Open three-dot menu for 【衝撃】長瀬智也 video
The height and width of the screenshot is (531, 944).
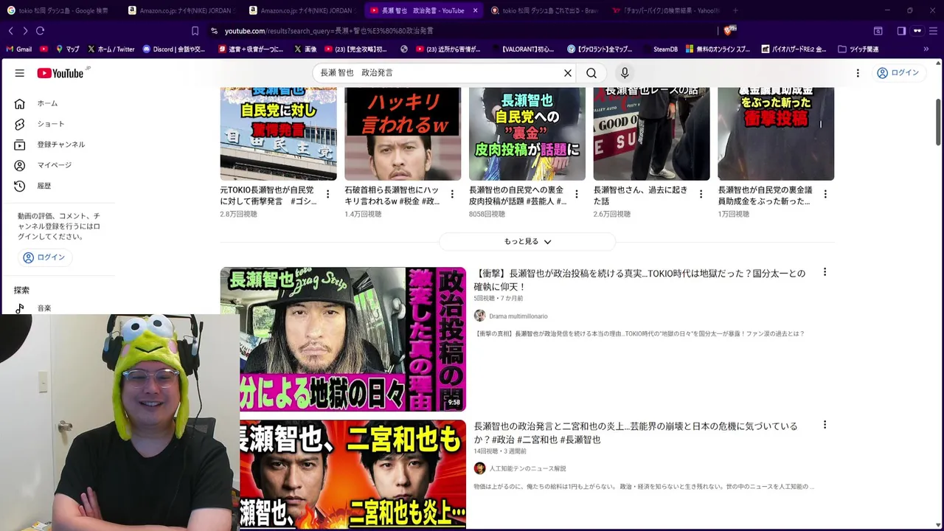pos(825,272)
